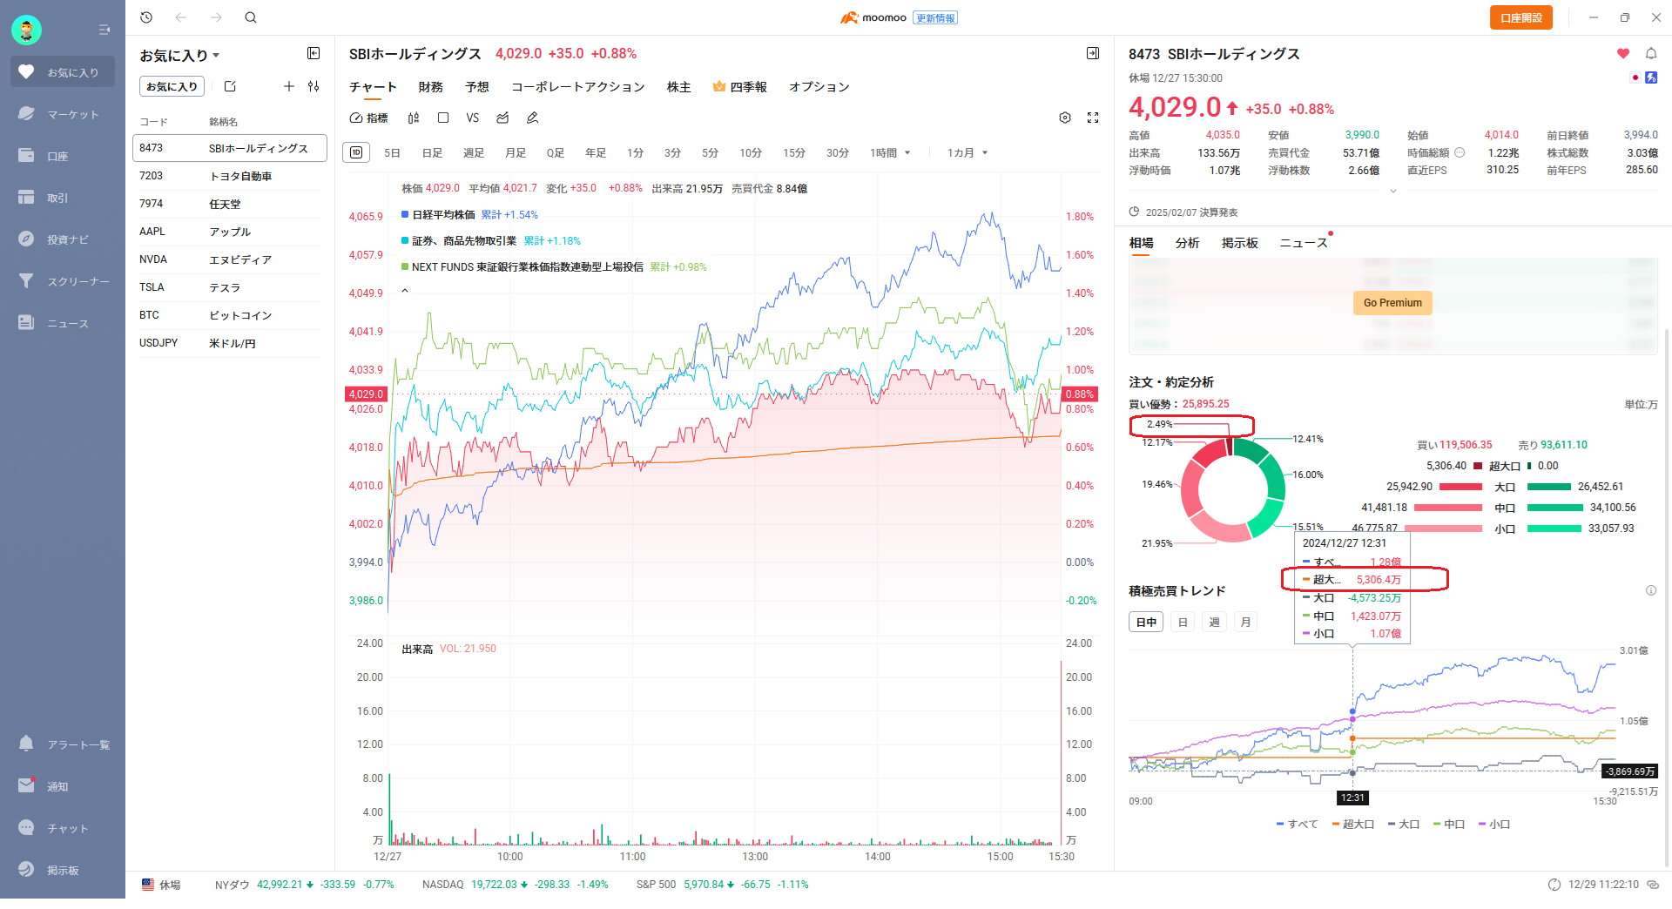
Task: Toggle the square layout checkbox in chart toolbar
Action: [443, 118]
